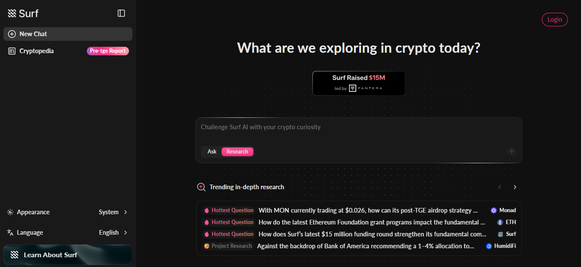The image size is (581, 267).
Task: Open the Language English selector
Action: [x=113, y=233]
